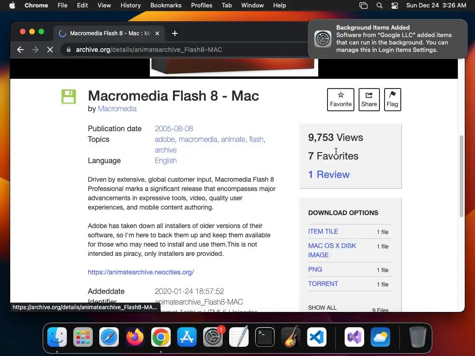This screenshot has width=475, height=356.
Task: Click the forward navigation arrow
Action: [x=35, y=50]
